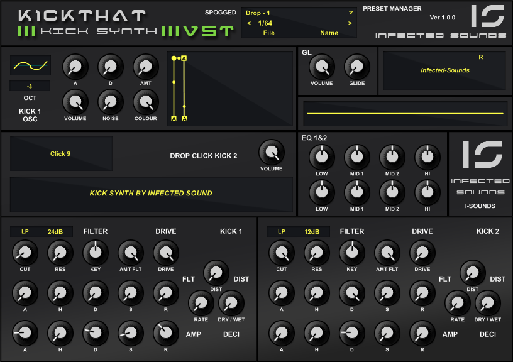This screenshot has width=513, height=362.
Task: Adjust the Kick 1 OSC A knob
Action: point(75,67)
